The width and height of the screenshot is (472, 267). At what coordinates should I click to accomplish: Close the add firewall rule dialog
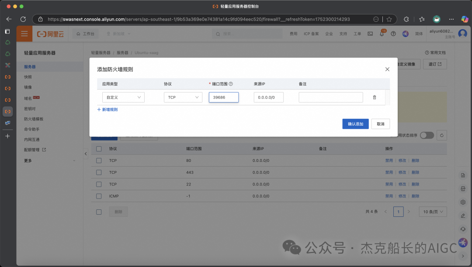387,69
